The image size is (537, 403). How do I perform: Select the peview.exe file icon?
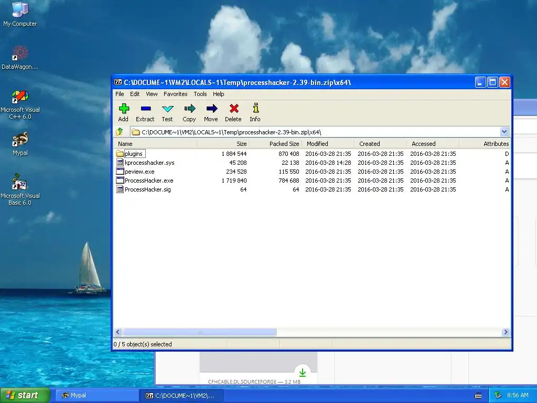tap(120, 172)
